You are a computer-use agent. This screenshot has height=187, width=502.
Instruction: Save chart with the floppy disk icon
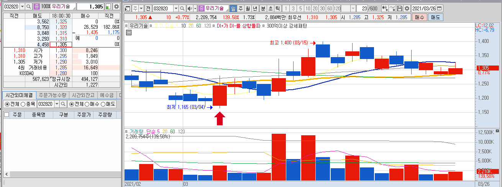click(400, 8)
